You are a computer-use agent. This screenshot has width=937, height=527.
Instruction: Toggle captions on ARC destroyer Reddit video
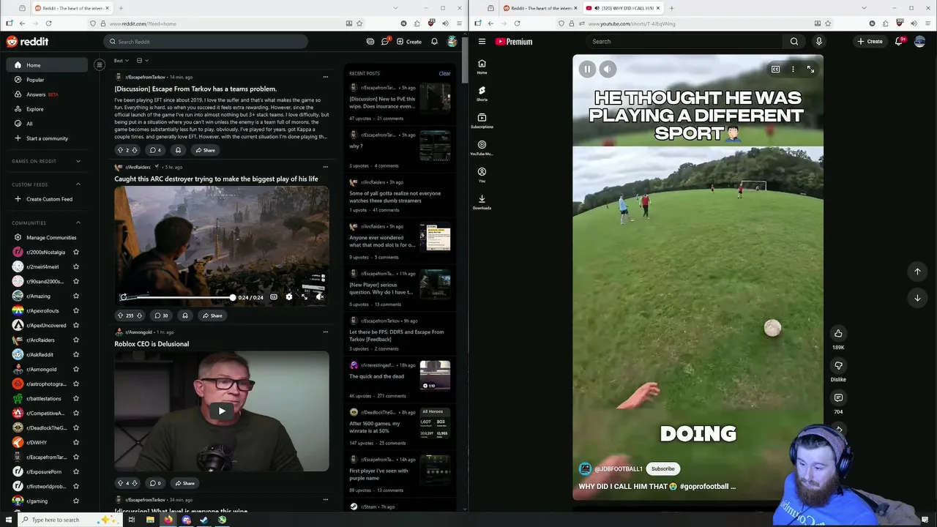click(x=274, y=297)
